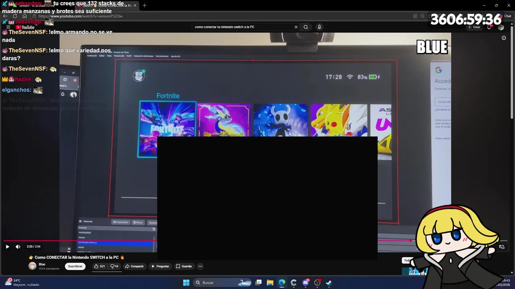Open the video info card icon
Viewport: 515px width, 289px height.
coord(504,38)
